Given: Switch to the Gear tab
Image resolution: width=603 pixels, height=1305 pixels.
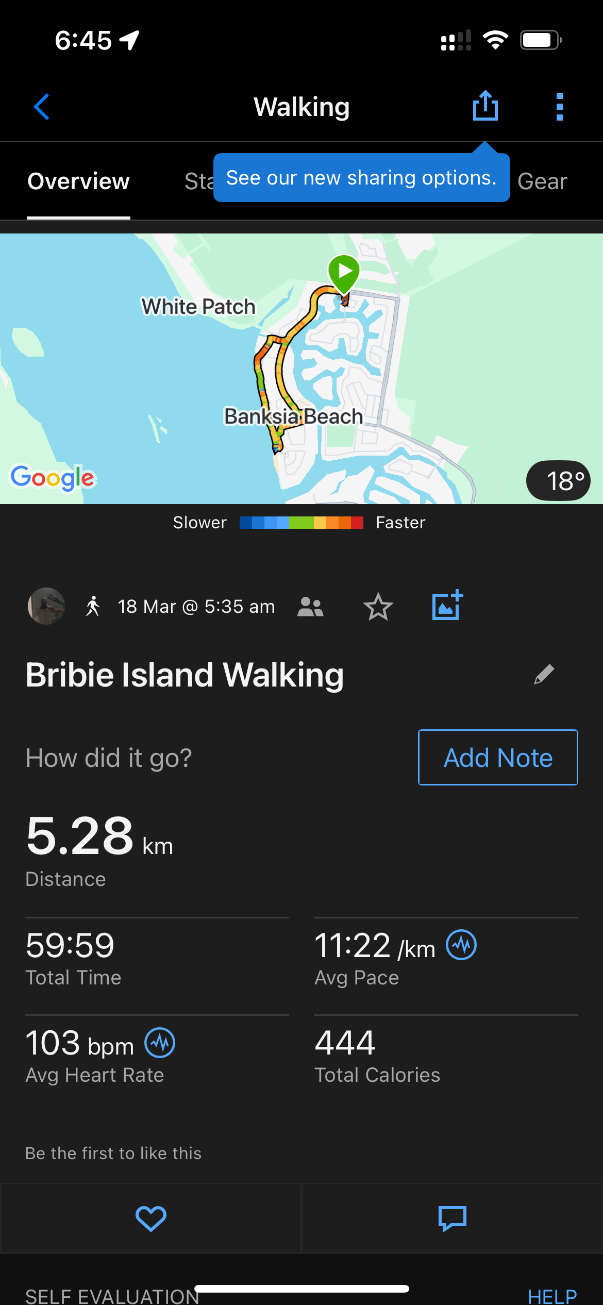Looking at the screenshot, I should 542,181.
